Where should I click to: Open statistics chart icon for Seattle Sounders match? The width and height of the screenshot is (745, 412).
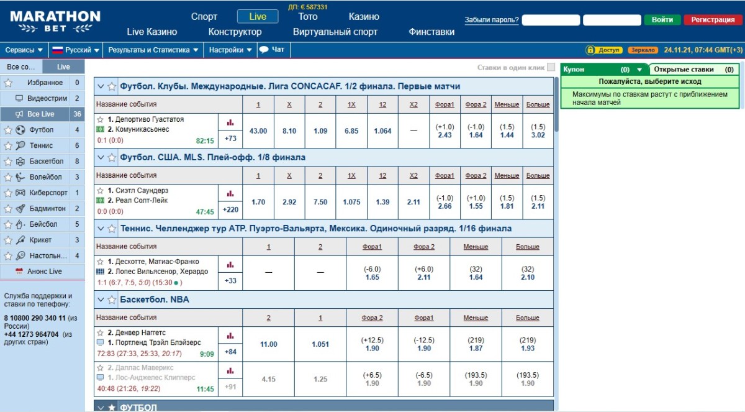[230, 193]
